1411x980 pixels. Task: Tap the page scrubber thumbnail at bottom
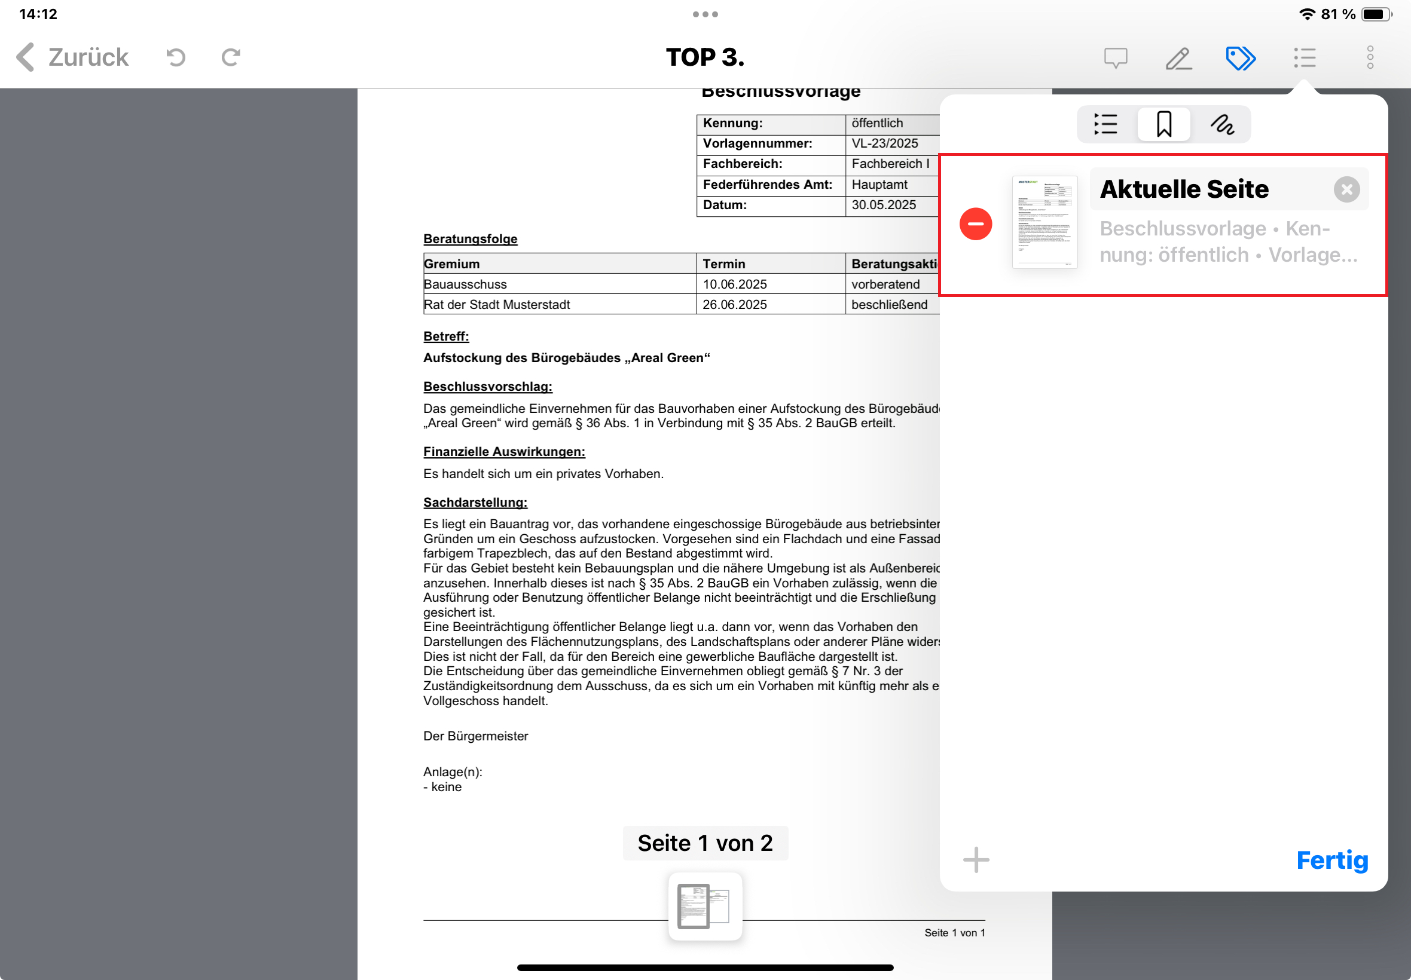pos(704,906)
